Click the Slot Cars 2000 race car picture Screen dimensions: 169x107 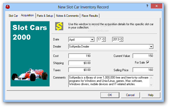pos(30,54)
